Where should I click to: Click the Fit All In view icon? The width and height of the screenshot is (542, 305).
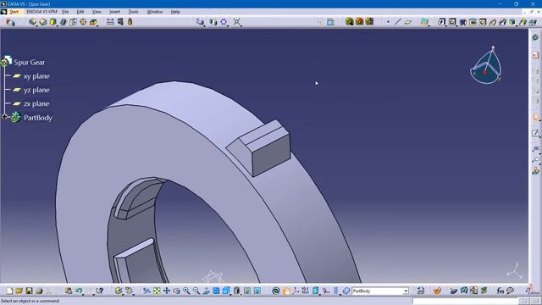(157, 291)
